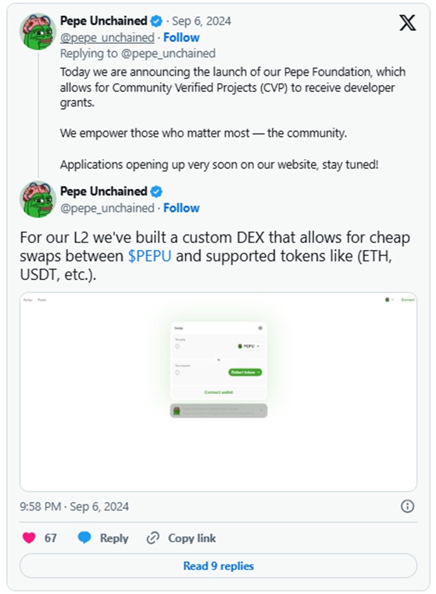The image size is (436, 594).
Task: Open the network selector in the DEX header
Action: coord(389,300)
